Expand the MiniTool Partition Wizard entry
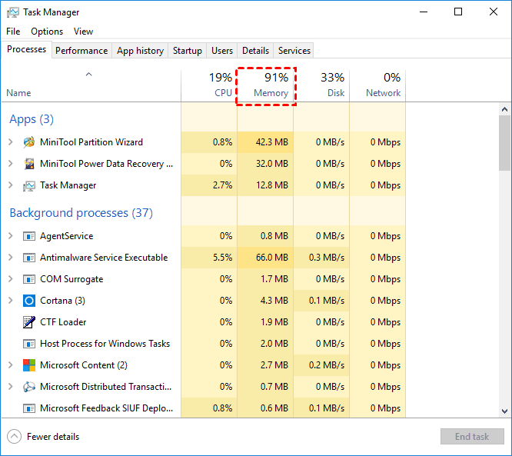Screen dimensions: 512x456 (11, 142)
